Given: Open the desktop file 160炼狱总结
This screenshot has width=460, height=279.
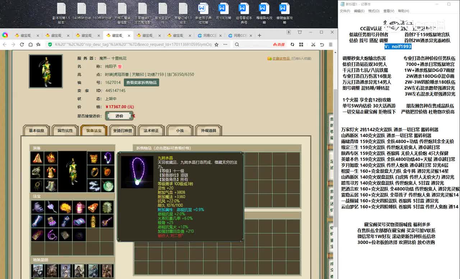Looking at the screenshot, I should (x=102, y=11).
